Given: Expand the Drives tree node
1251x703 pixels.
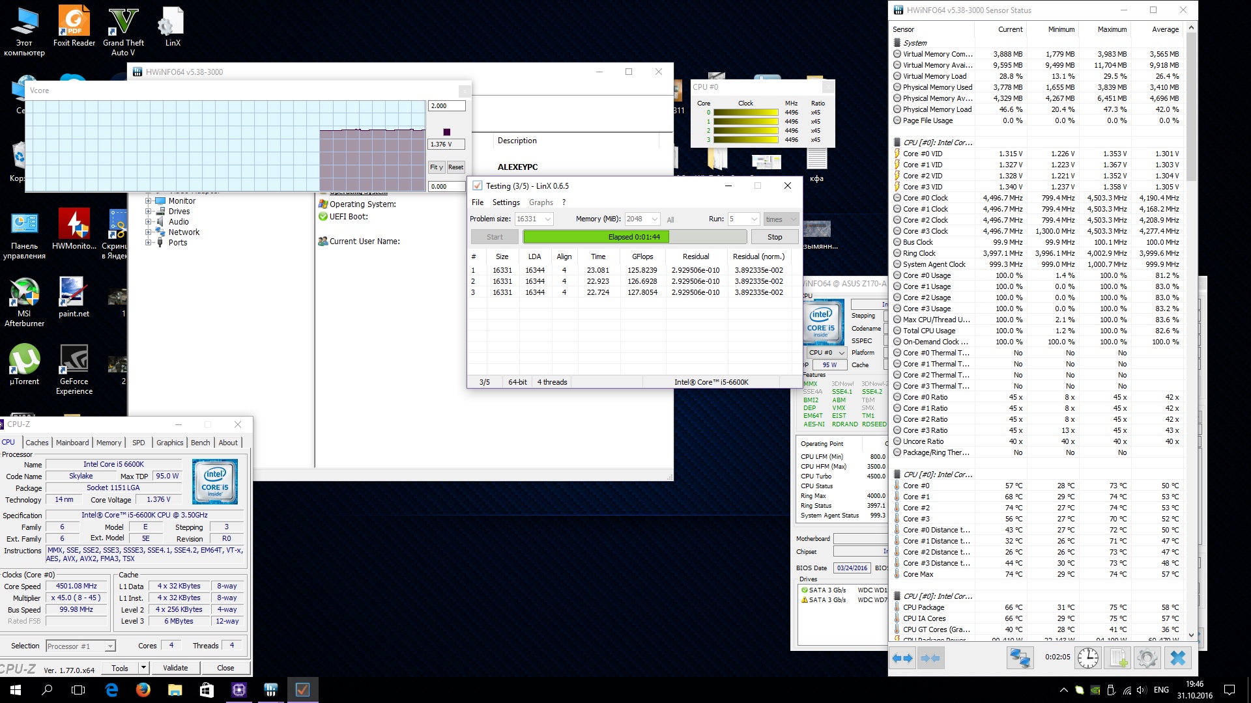Looking at the screenshot, I should click(149, 212).
